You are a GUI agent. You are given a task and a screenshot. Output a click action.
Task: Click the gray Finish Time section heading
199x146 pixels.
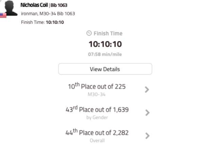pyautogui.click(x=108, y=34)
